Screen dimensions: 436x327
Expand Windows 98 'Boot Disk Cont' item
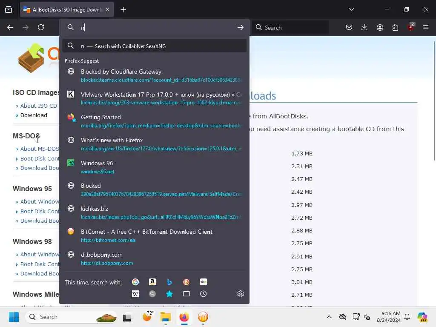tap(40, 264)
